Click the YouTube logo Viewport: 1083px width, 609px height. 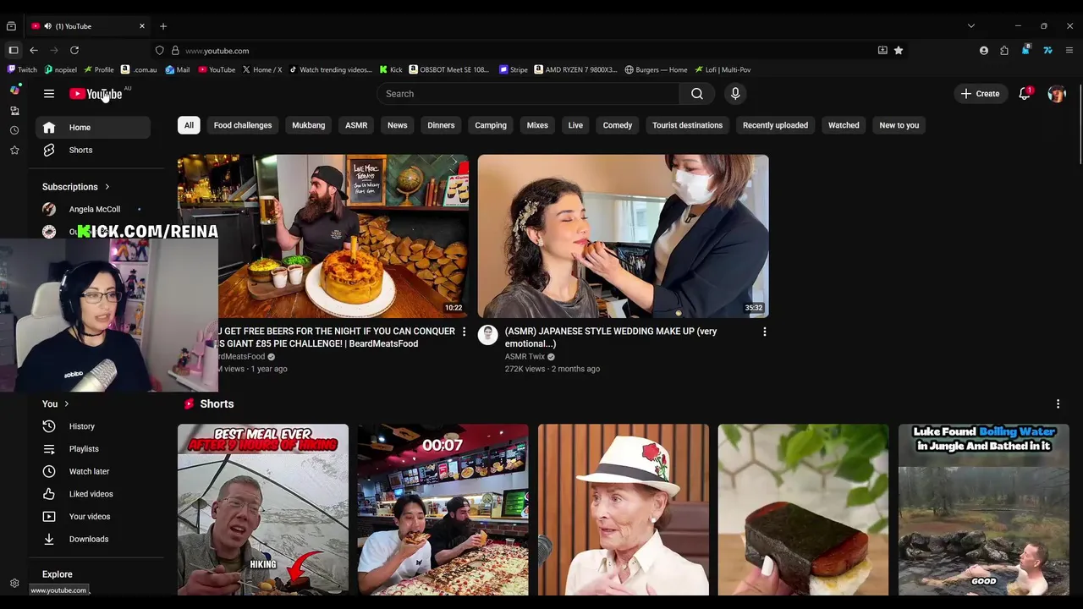(96, 94)
